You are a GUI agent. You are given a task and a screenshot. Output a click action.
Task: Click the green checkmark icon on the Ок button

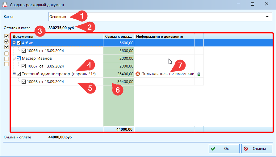tap(213, 149)
